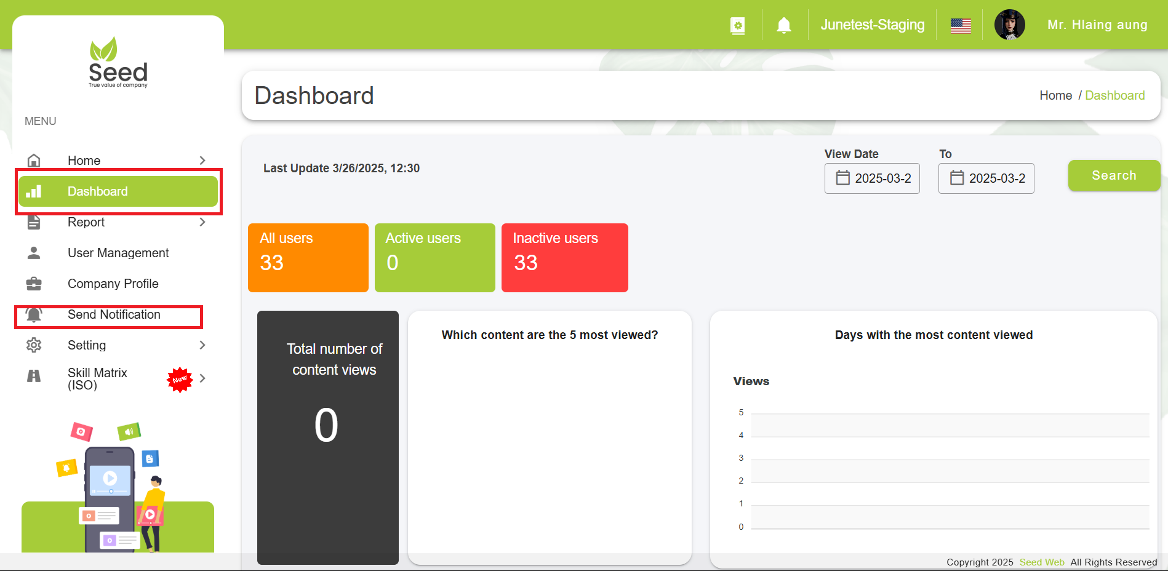
Task: Expand the Home menu chevron
Action: click(x=202, y=161)
